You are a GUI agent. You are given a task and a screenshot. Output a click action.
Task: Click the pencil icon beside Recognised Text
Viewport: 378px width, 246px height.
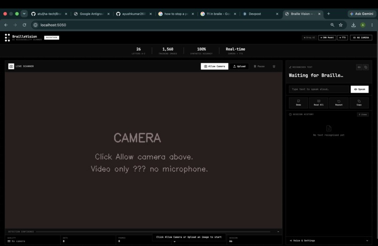290,67
